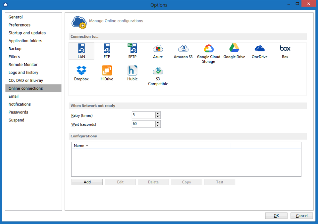
Task: Open the Email options page
Action: coord(13,96)
